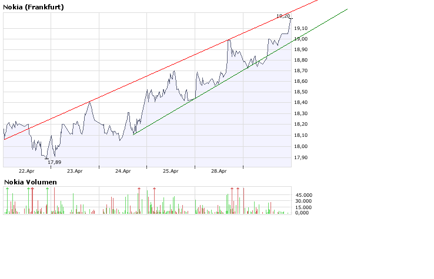The height and width of the screenshot is (279, 434).
Task: Click the 22.Apr date label
Action: [26, 171]
